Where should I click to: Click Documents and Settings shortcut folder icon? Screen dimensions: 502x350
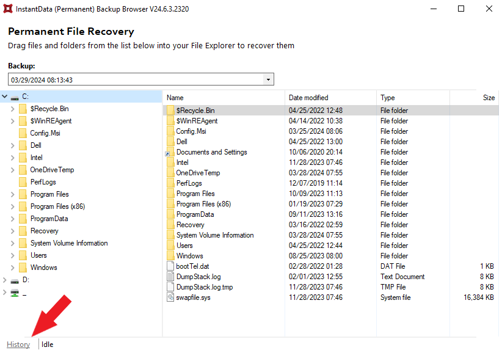coord(170,151)
